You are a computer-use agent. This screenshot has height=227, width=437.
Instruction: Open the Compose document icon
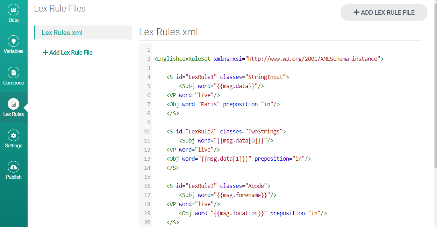[14, 73]
